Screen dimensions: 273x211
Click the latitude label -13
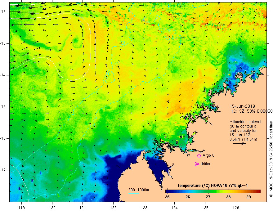[x=3, y=43]
